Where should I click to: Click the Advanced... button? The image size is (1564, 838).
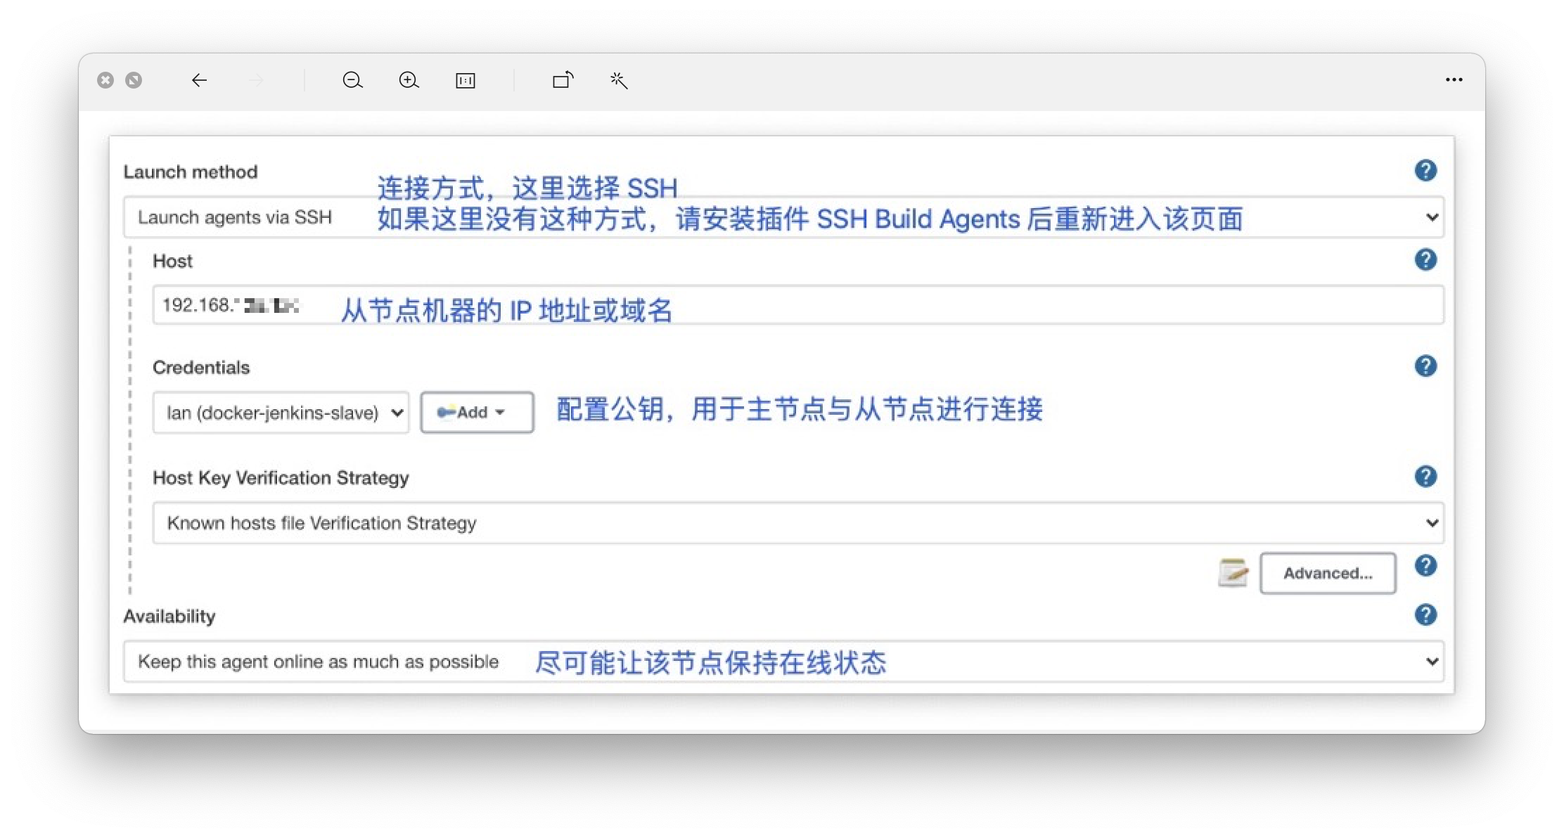pos(1328,574)
